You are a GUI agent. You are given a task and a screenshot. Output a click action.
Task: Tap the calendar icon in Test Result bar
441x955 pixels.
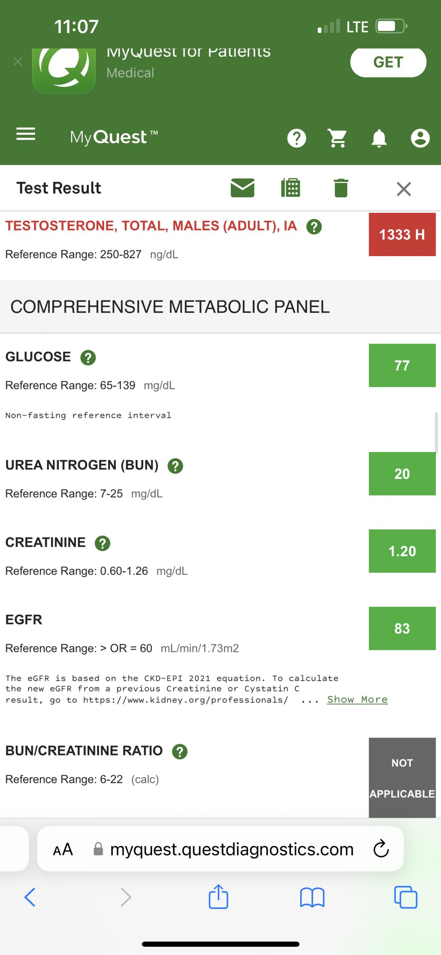(291, 188)
